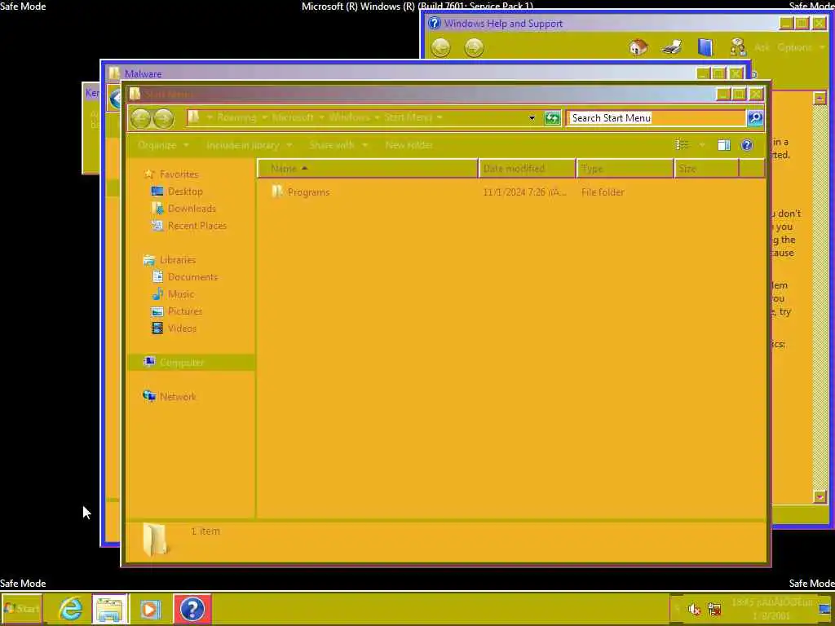Open Options dropdown in Help and Support
This screenshot has width=835, height=626.
[801, 47]
